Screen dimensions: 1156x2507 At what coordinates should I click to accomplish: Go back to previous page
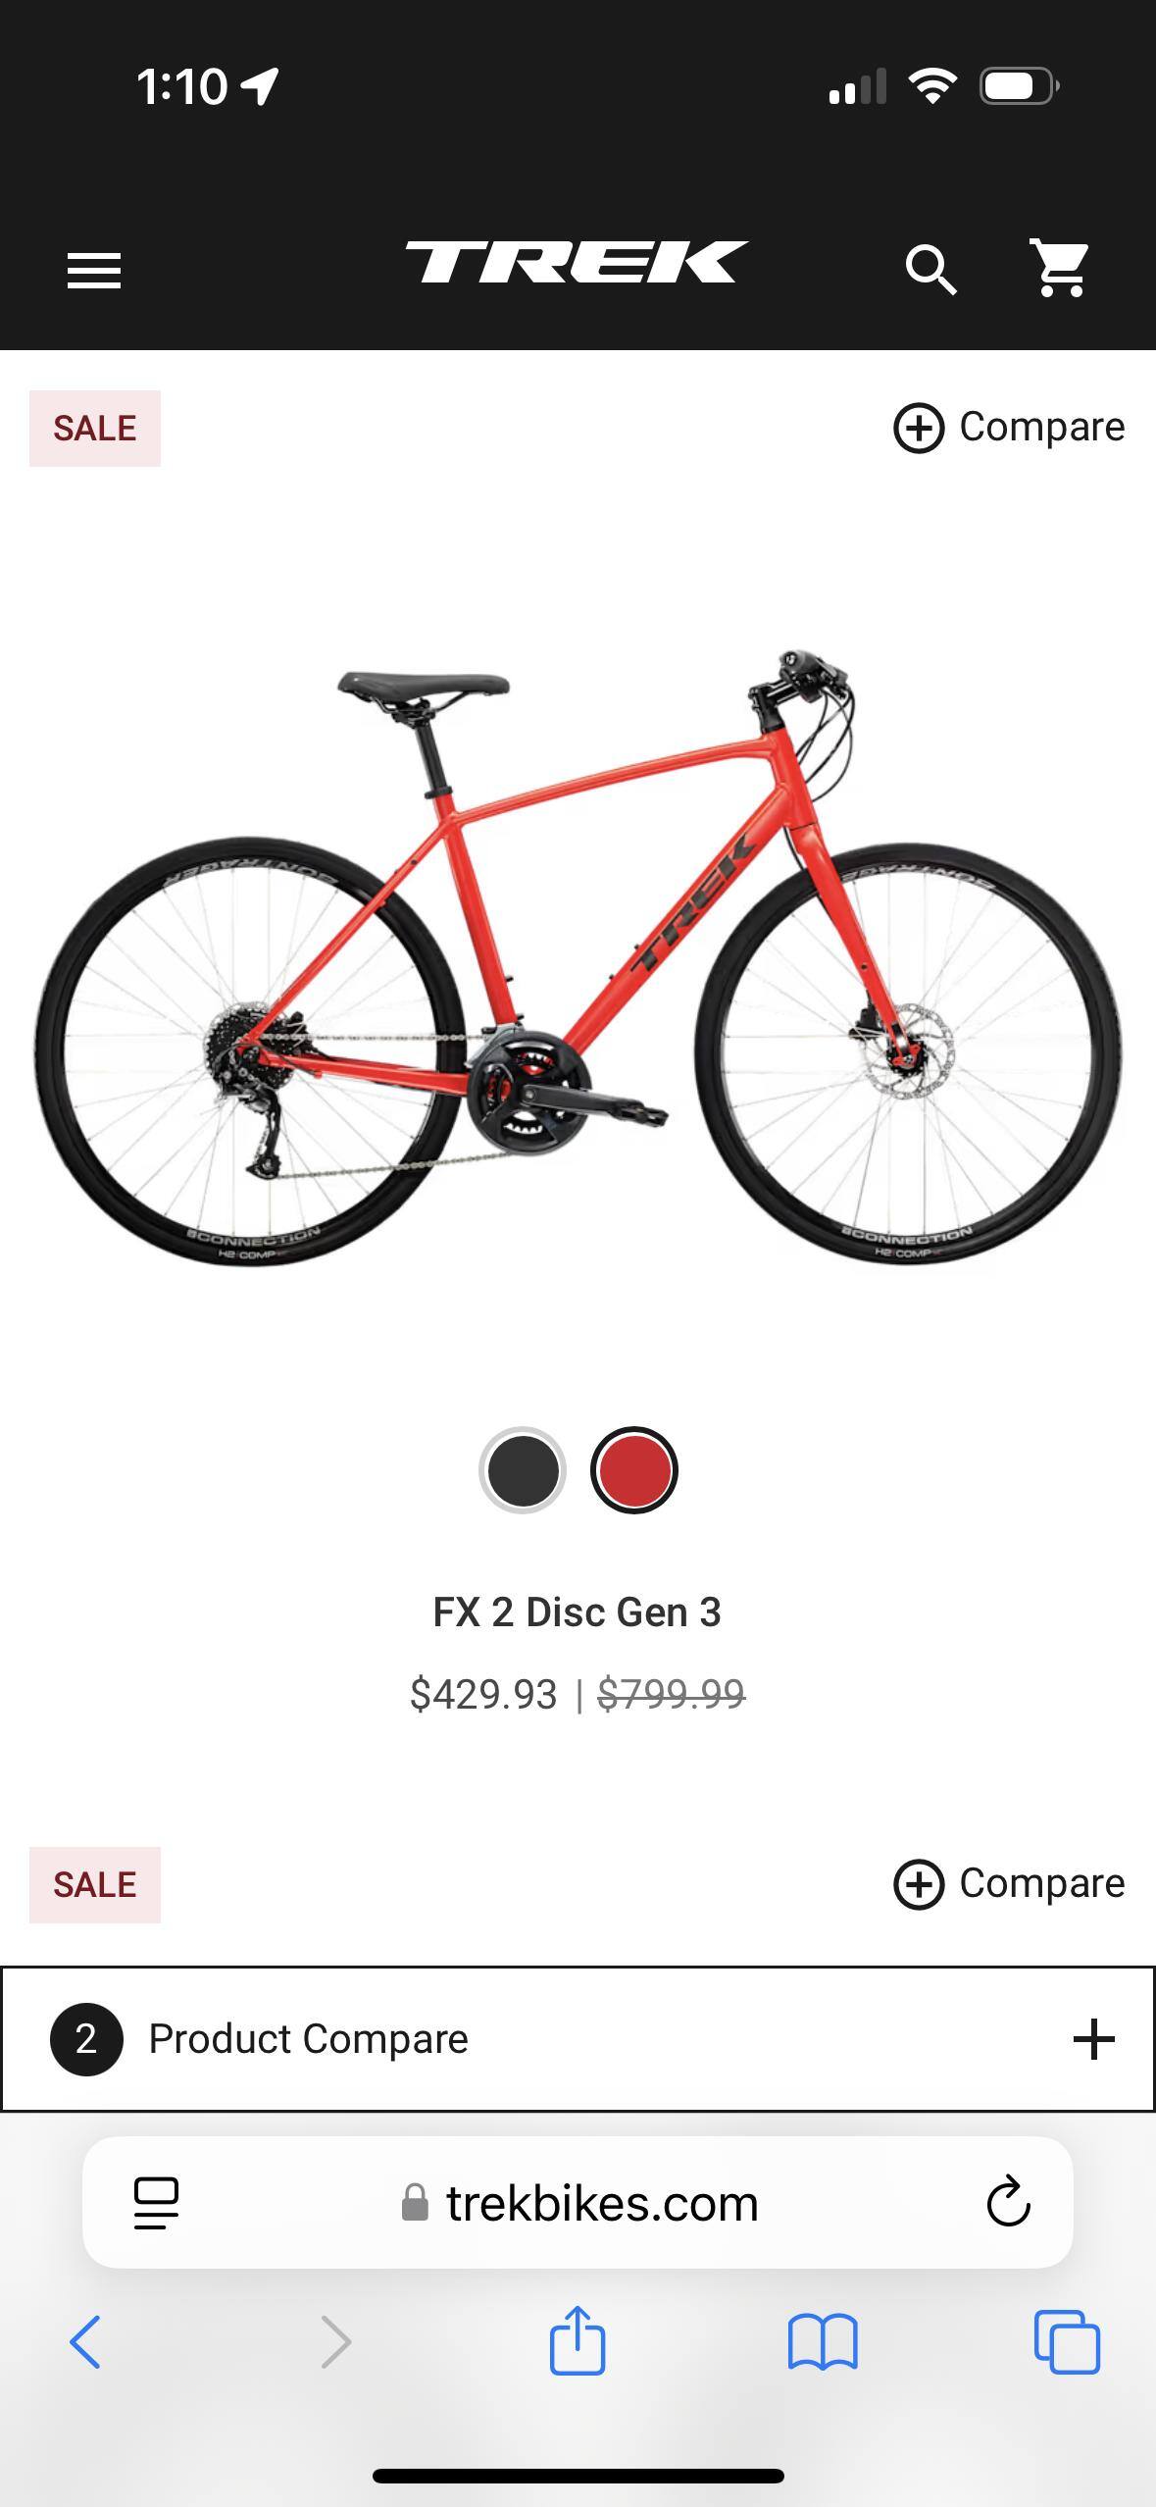coord(85,2342)
